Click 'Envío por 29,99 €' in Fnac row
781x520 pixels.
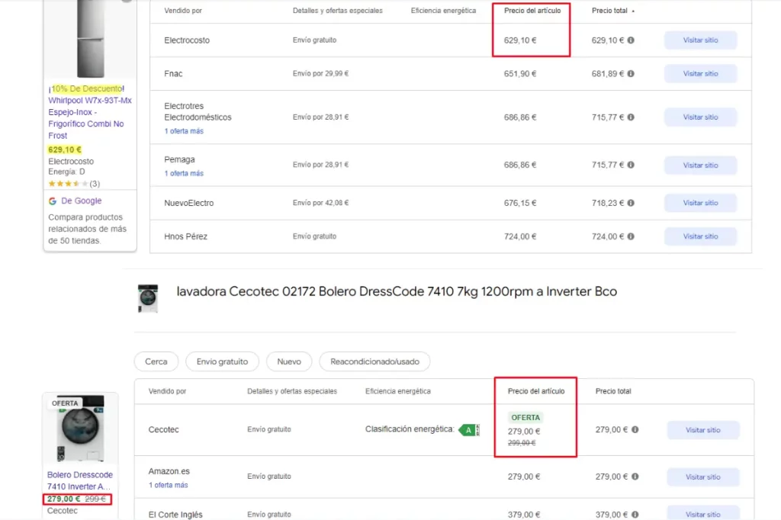(320, 74)
